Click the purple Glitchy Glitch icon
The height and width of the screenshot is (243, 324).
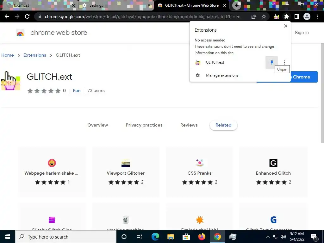point(52,220)
